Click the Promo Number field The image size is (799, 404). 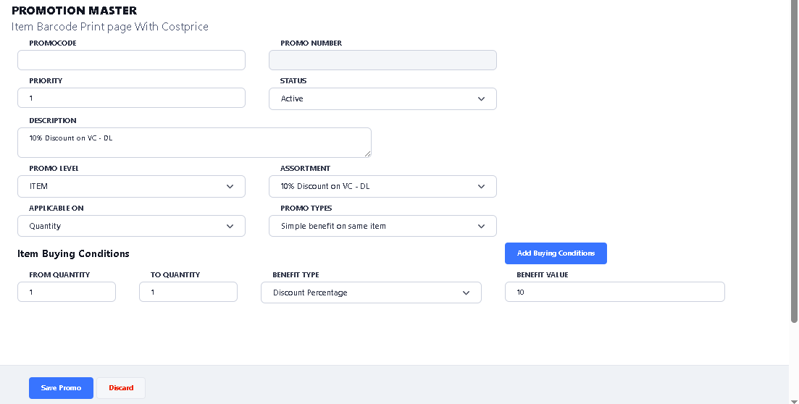tap(382, 60)
